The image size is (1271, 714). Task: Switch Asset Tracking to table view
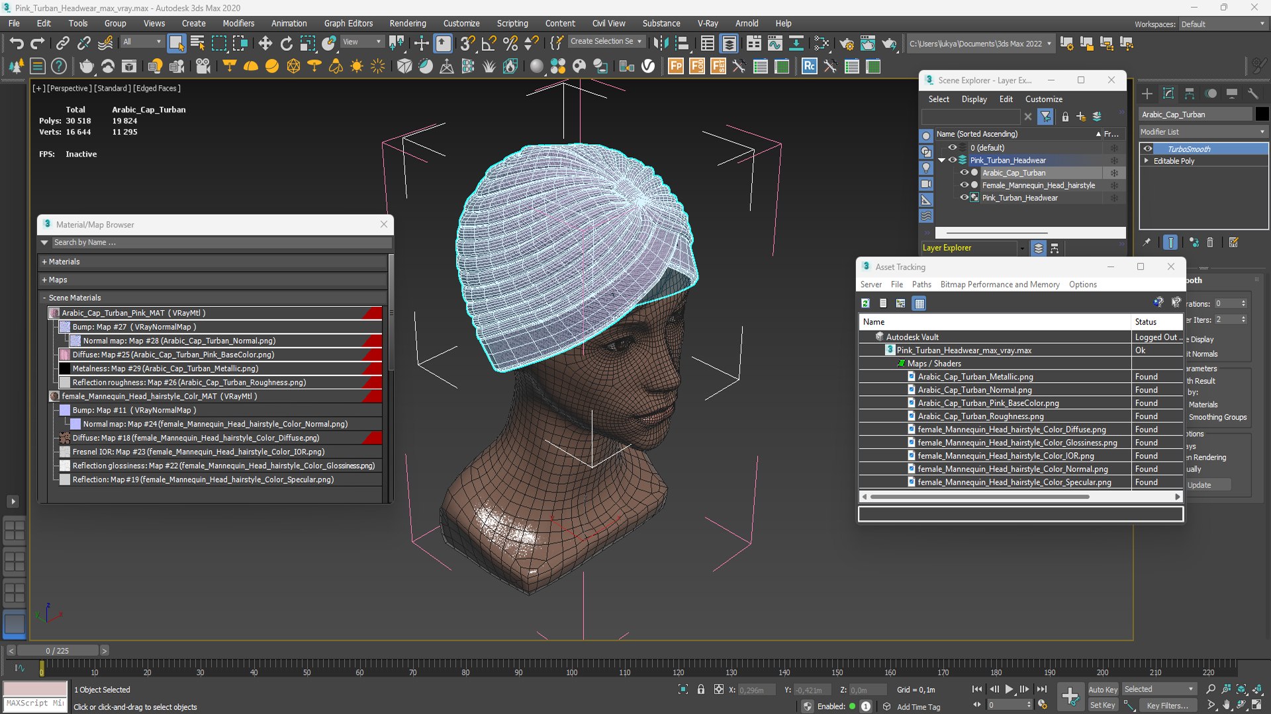point(919,303)
